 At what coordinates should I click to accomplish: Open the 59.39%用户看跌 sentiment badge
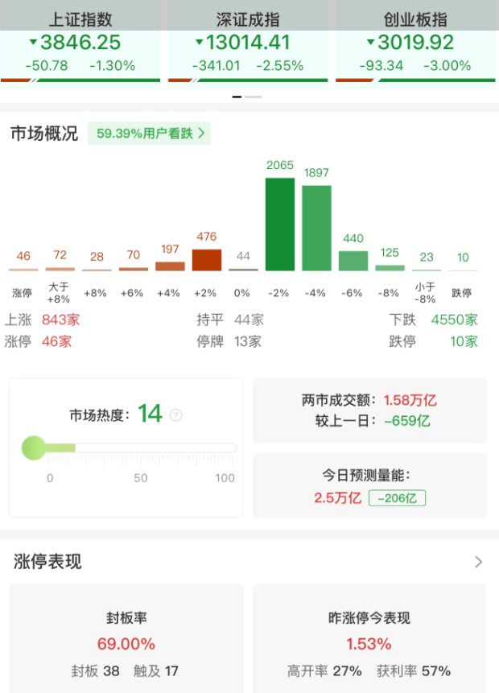click(x=151, y=134)
